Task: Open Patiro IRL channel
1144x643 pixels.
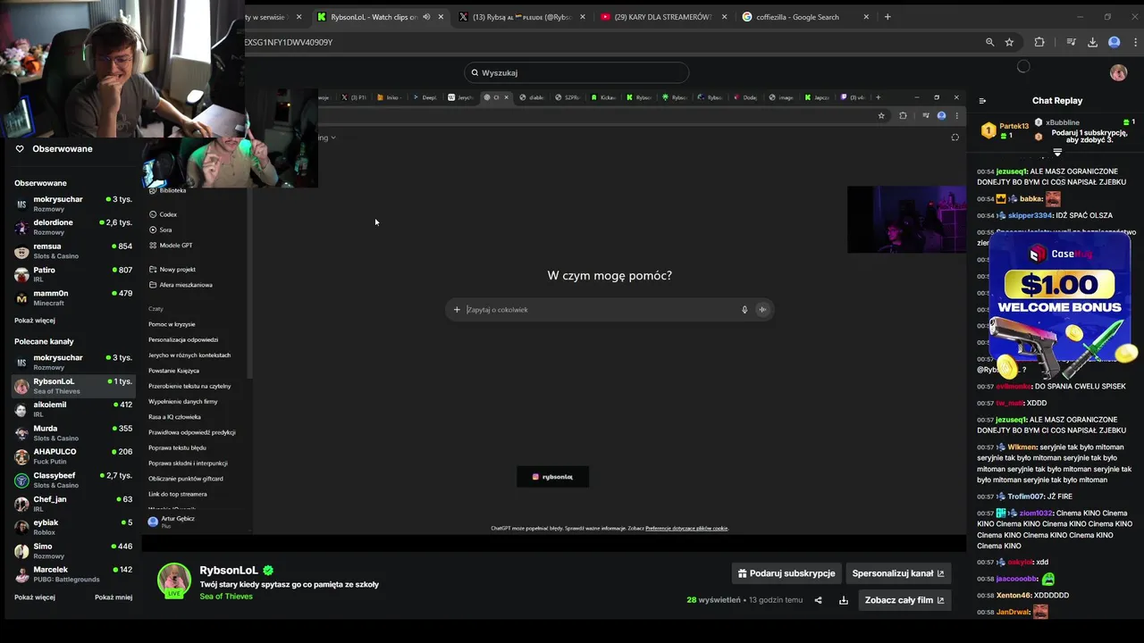Action: tap(73, 274)
